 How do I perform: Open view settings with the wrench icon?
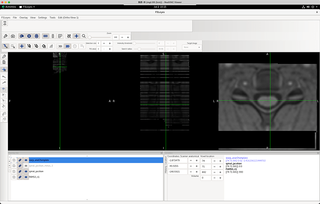point(6,36)
